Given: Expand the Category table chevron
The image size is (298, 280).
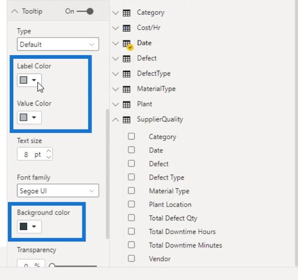Looking at the screenshot, I should [x=115, y=13].
